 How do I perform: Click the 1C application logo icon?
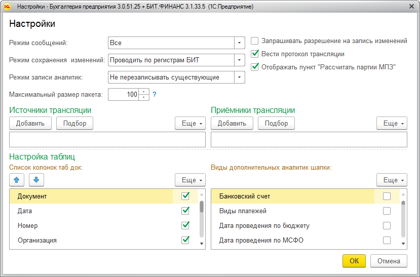8,7
